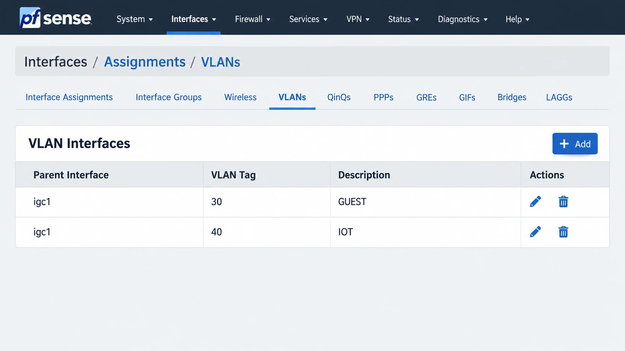625x351 pixels.
Task: Click the VLAN Interfaces panel heading
Action: (79, 143)
